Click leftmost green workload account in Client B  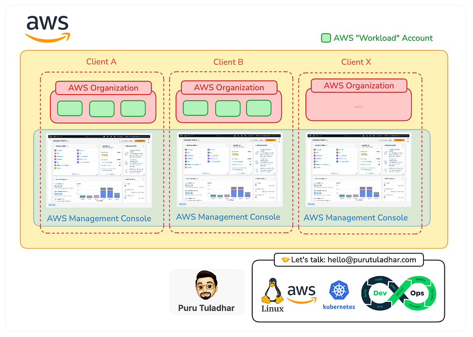click(x=195, y=108)
